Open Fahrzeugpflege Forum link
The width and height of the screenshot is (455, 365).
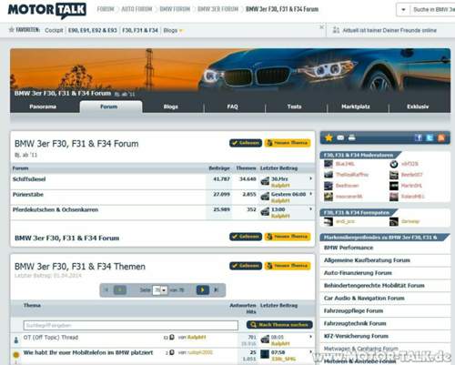click(353, 310)
